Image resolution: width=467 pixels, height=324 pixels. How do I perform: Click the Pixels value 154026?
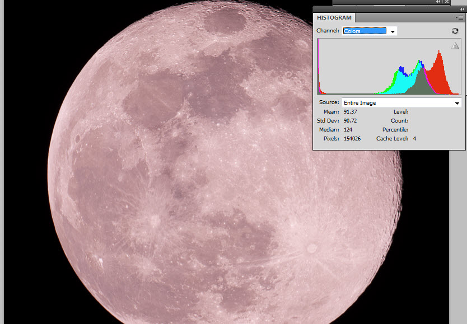point(352,139)
